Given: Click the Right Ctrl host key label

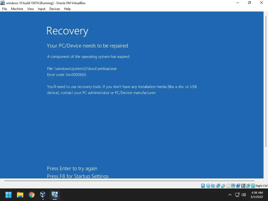Looking at the screenshot, I should [x=262, y=186].
